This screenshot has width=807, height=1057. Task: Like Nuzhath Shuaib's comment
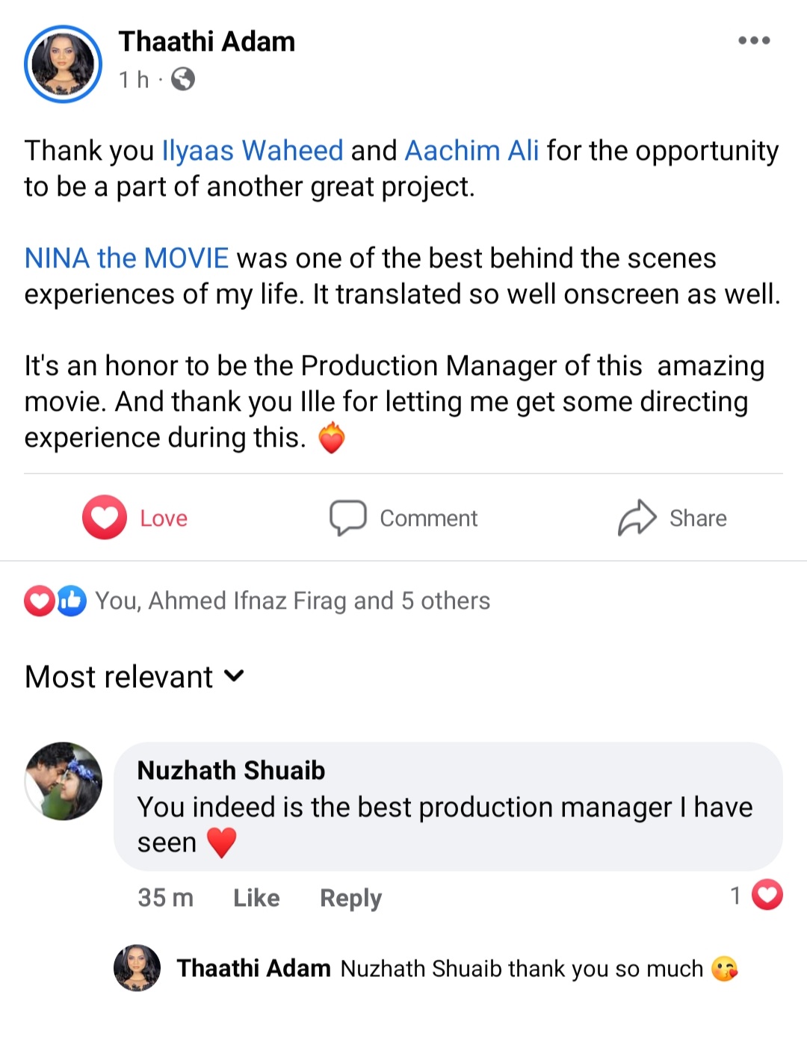coord(256,898)
